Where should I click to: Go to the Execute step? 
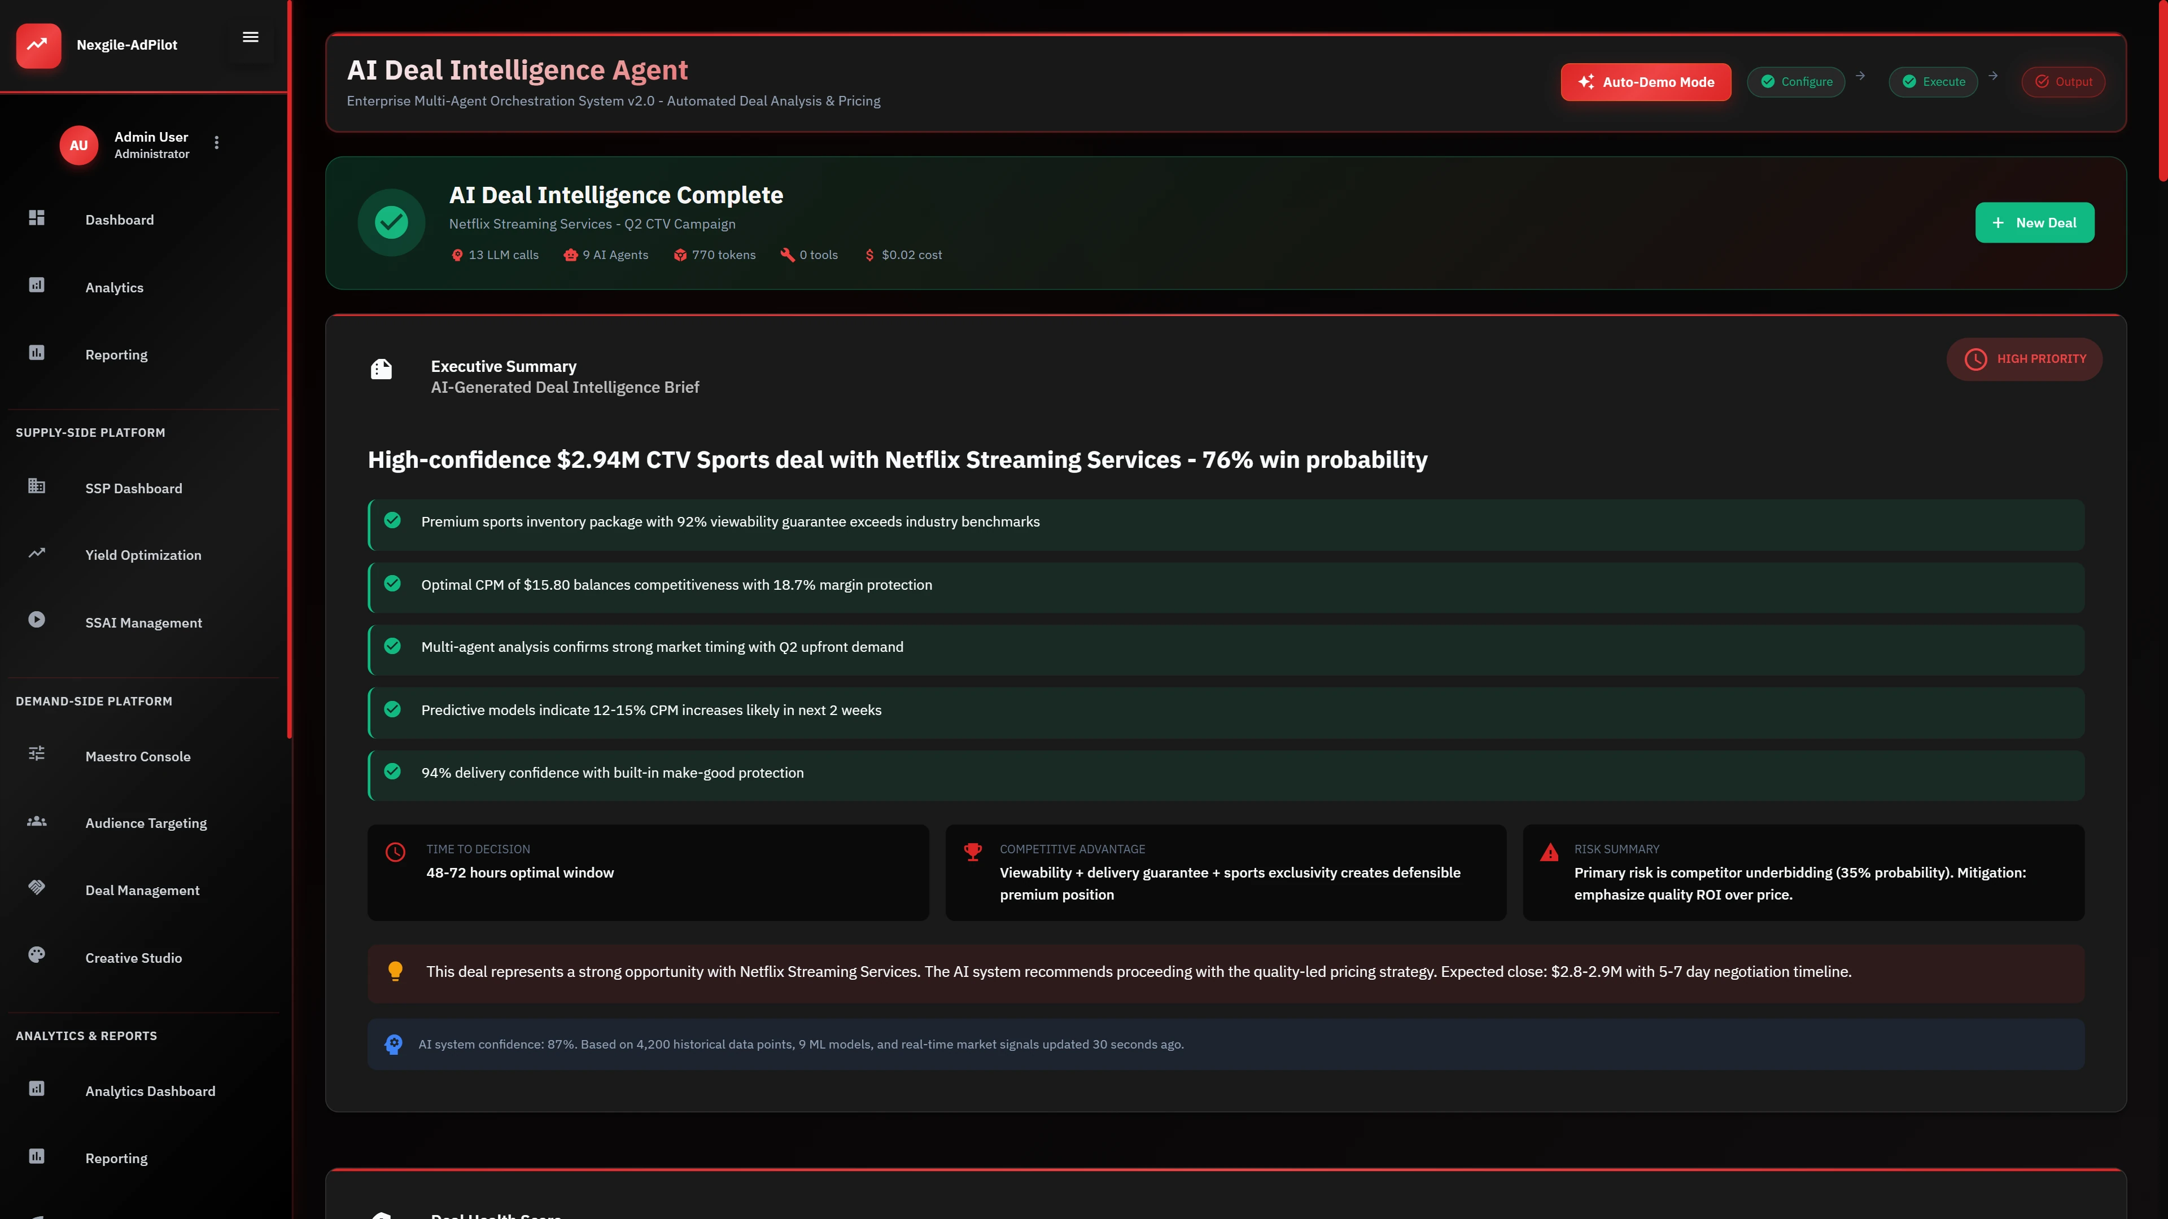(x=1933, y=82)
